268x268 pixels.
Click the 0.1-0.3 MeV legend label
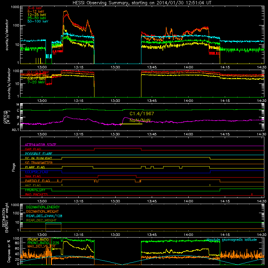click(x=38, y=72)
